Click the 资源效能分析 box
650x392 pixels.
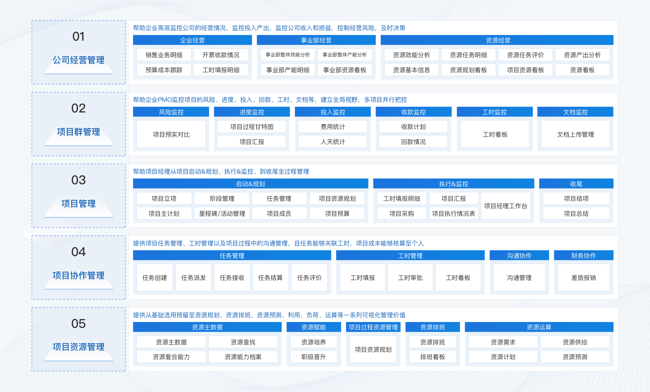click(411, 55)
